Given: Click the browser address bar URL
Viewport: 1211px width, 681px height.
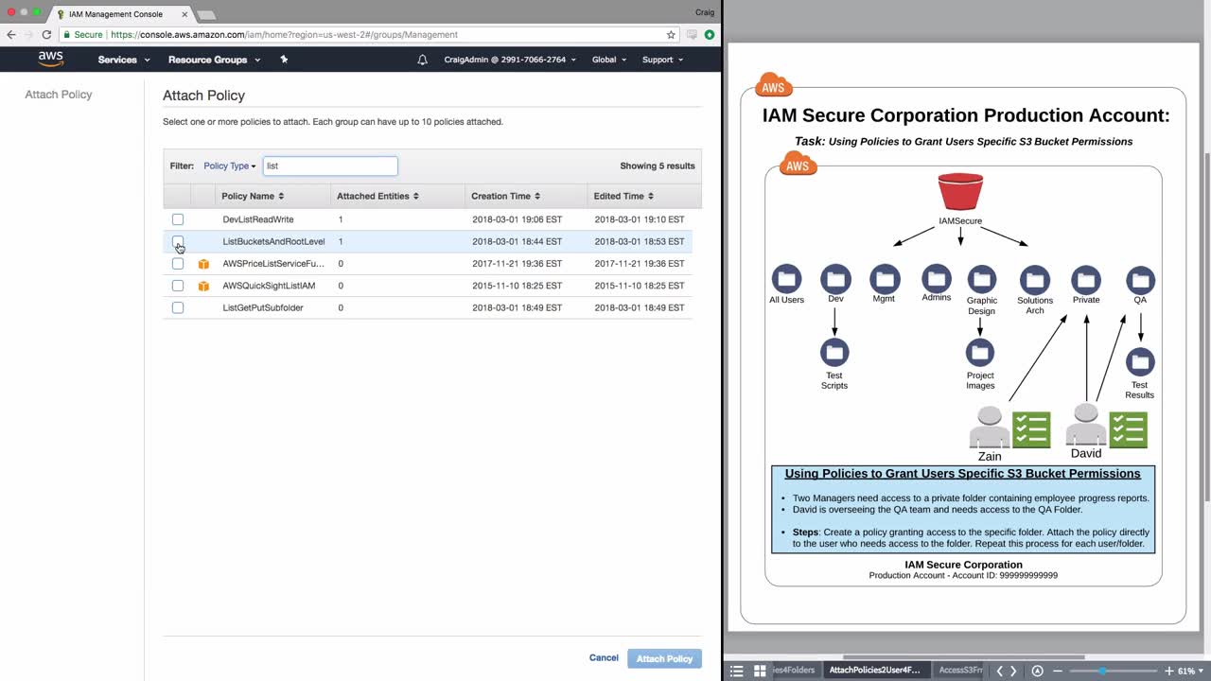Looking at the screenshot, I should point(284,35).
